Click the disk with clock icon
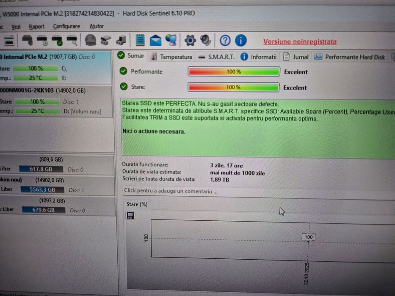Image resolution: width=395 pixels, height=296 pixels. (42, 41)
